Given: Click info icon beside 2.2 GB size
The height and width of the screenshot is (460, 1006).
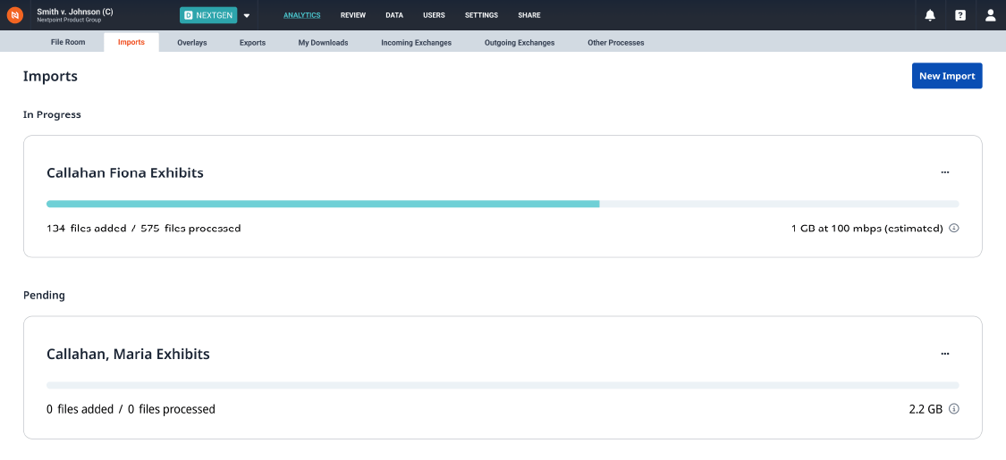Looking at the screenshot, I should (x=954, y=410).
